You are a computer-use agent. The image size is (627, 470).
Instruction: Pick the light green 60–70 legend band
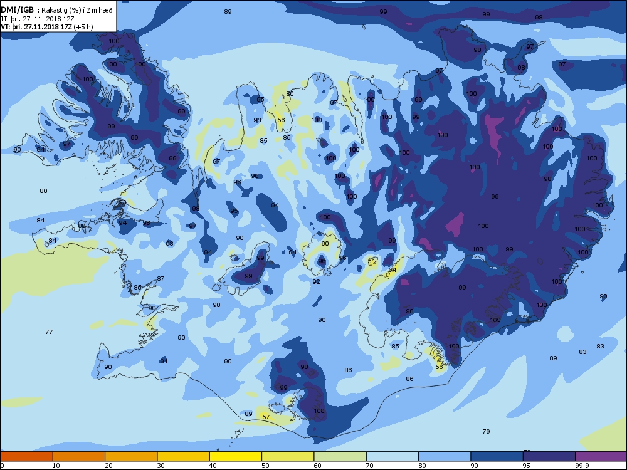(340, 456)
